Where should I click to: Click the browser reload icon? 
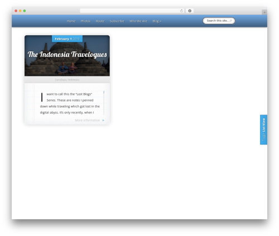pos(181,11)
